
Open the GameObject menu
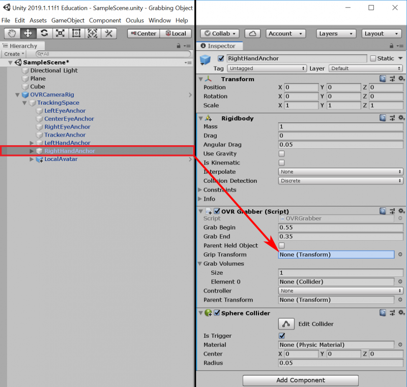[x=68, y=20]
